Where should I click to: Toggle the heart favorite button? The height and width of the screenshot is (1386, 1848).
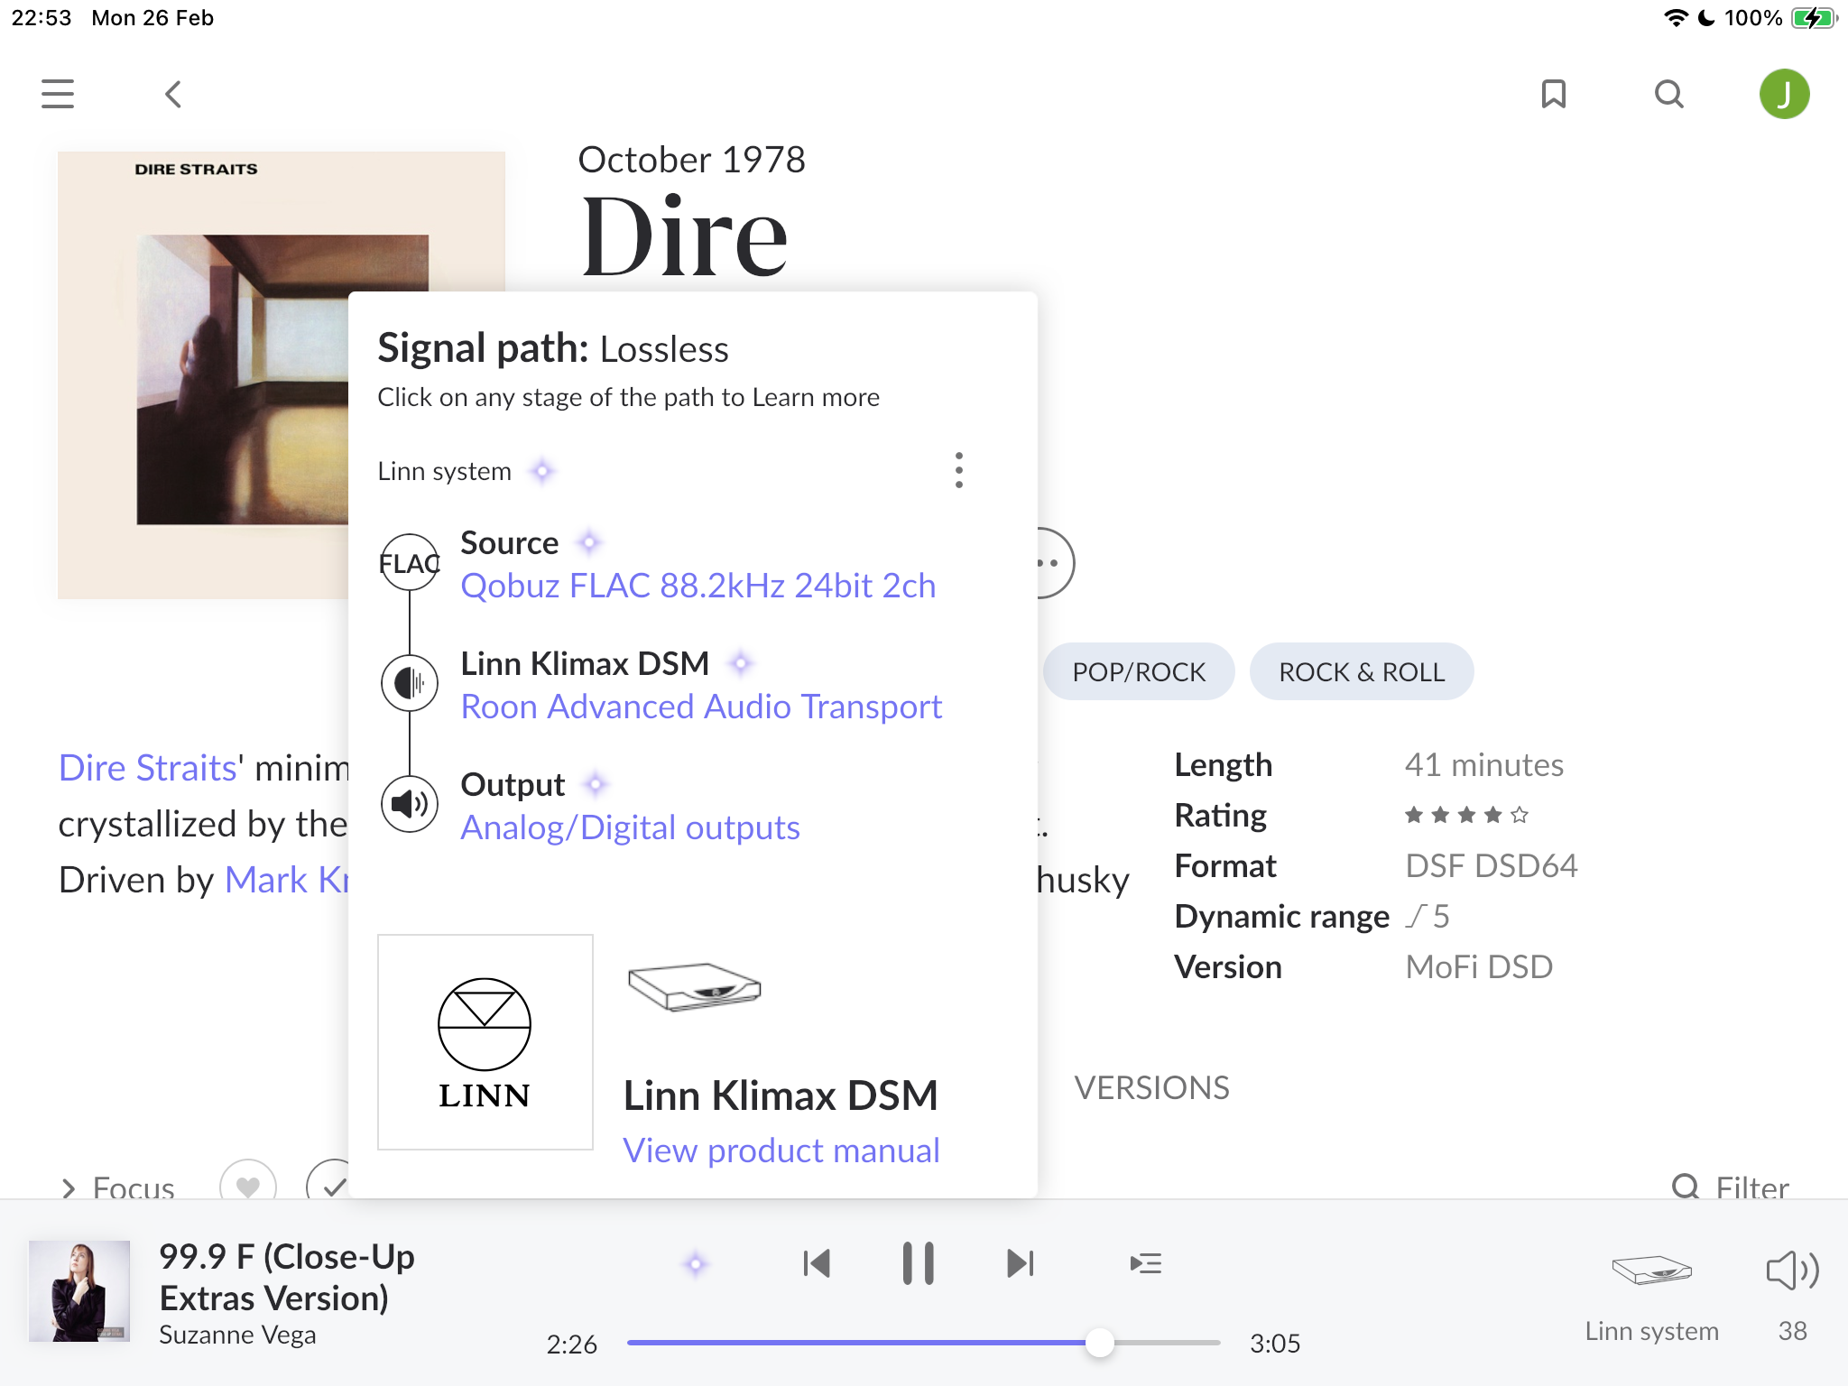(x=248, y=1184)
